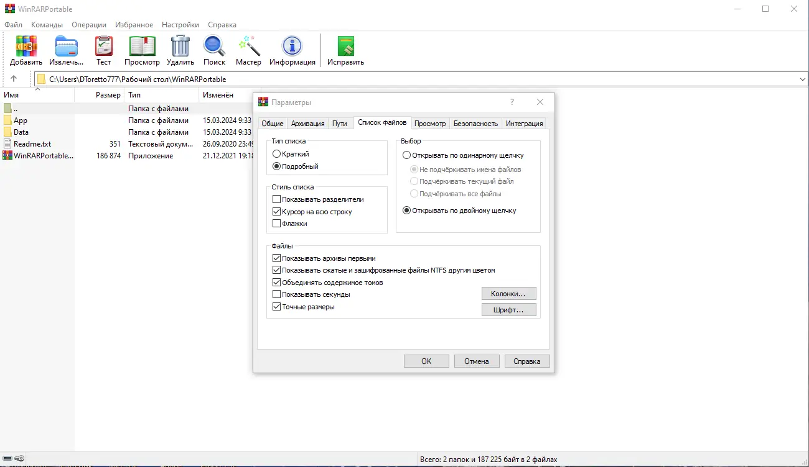Close the Параметры dialog with X
Viewport: 809px width, 467px height.
540,102
